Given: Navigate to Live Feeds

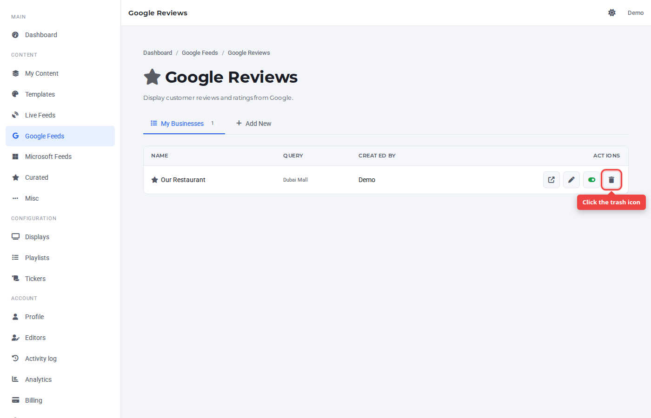Looking at the screenshot, I should coord(60,115).
